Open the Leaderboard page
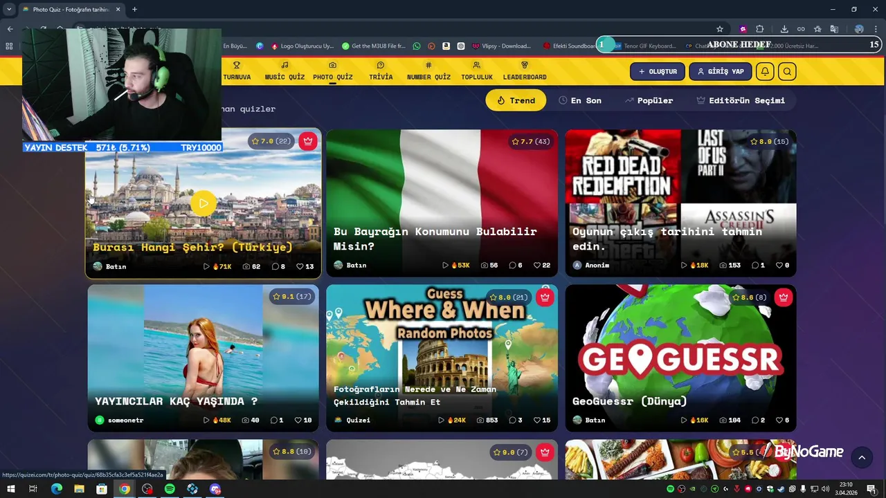The height and width of the screenshot is (498, 886). click(x=525, y=71)
